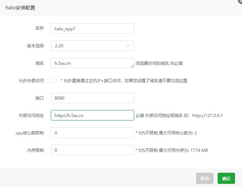Click the 内存限制 input field

coord(92,150)
